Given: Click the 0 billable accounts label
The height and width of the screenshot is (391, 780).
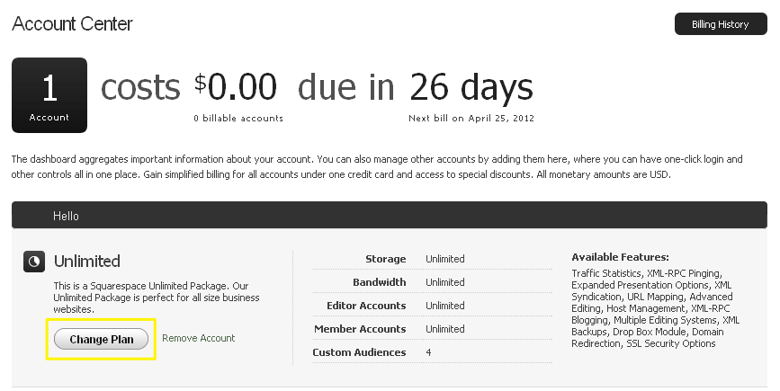Looking at the screenshot, I should (238, 118).
